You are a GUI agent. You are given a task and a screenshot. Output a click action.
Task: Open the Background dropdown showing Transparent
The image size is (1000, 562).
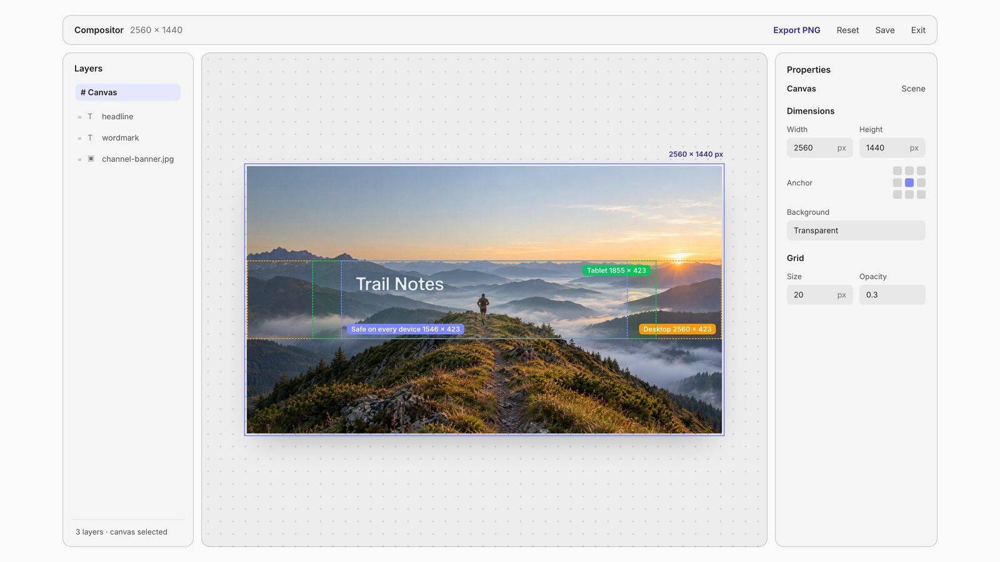tap(856, 230)
